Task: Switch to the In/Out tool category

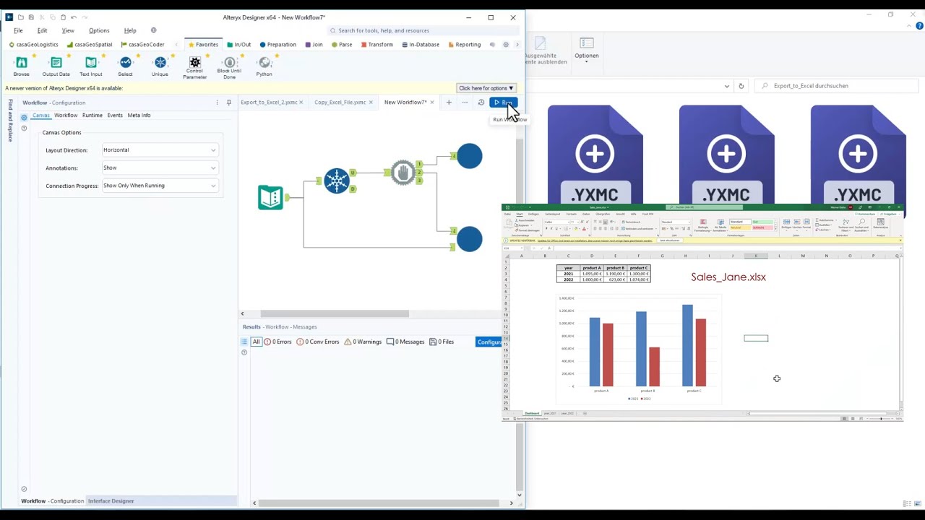Action: pyautogui.click(x=239, y=45)
